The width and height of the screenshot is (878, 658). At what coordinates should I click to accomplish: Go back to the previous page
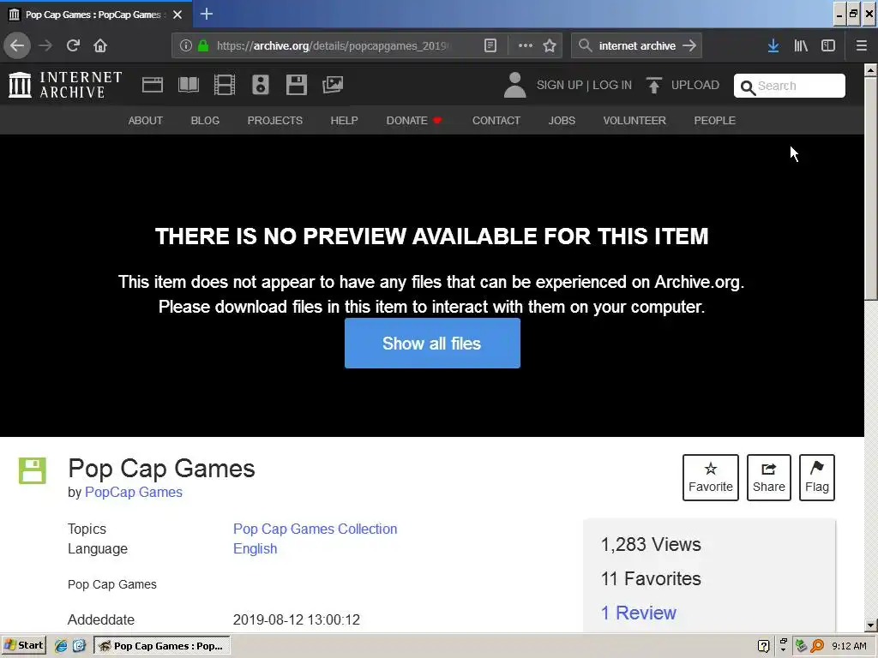(17, 45)
